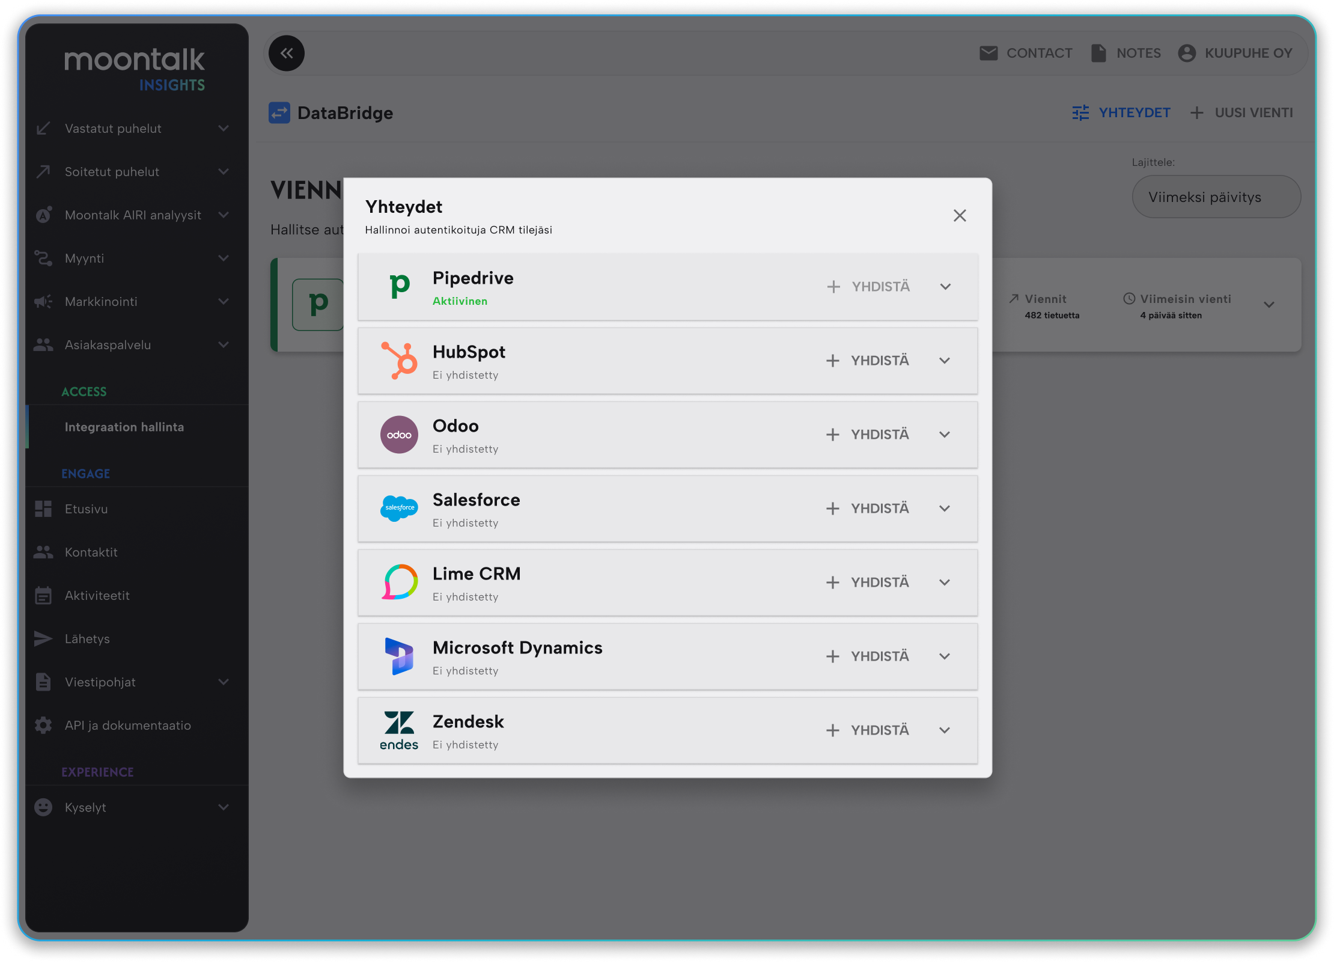Open Aktiviteetit menu item
Image resolution: width=1334 pixels, height=963 pixels.
[x=137, y=595]
